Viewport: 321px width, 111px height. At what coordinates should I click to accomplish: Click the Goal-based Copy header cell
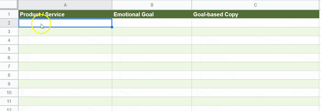256,14
